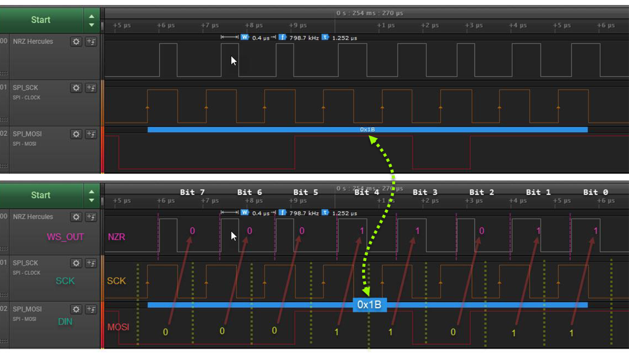The image size is (629, 354).
Task: Click the +7 µs ruler tick in upper panel
Action: 210,26
